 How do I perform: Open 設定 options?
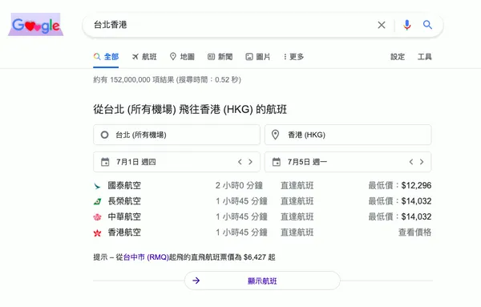point(398,57)
